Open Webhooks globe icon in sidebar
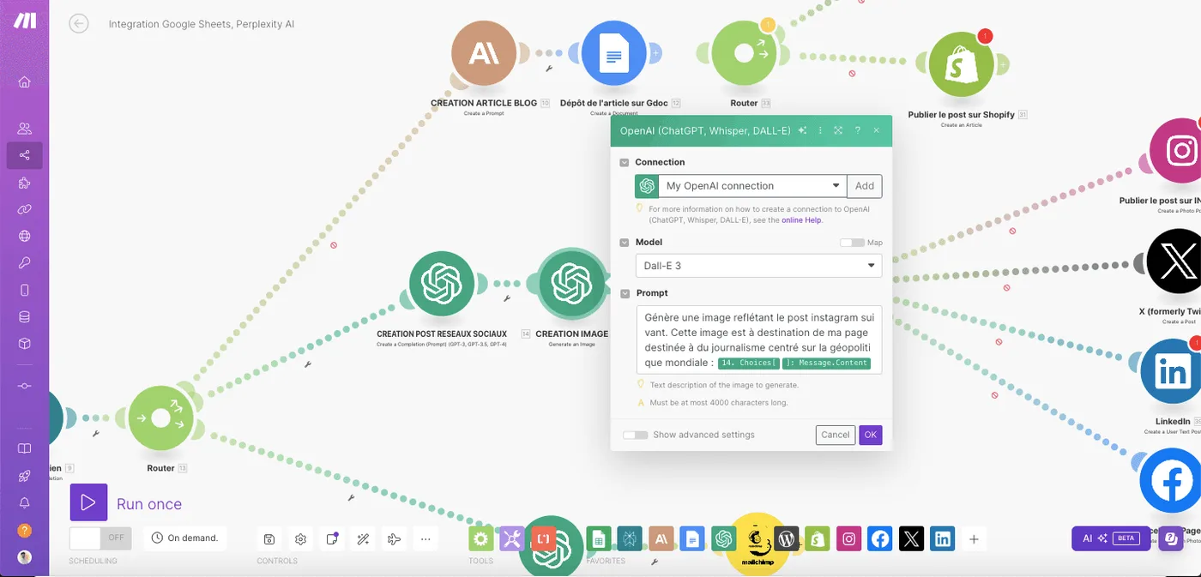The width and height of the screenshot is (1201, 577). pyautogui.click(x=24, y=236)
